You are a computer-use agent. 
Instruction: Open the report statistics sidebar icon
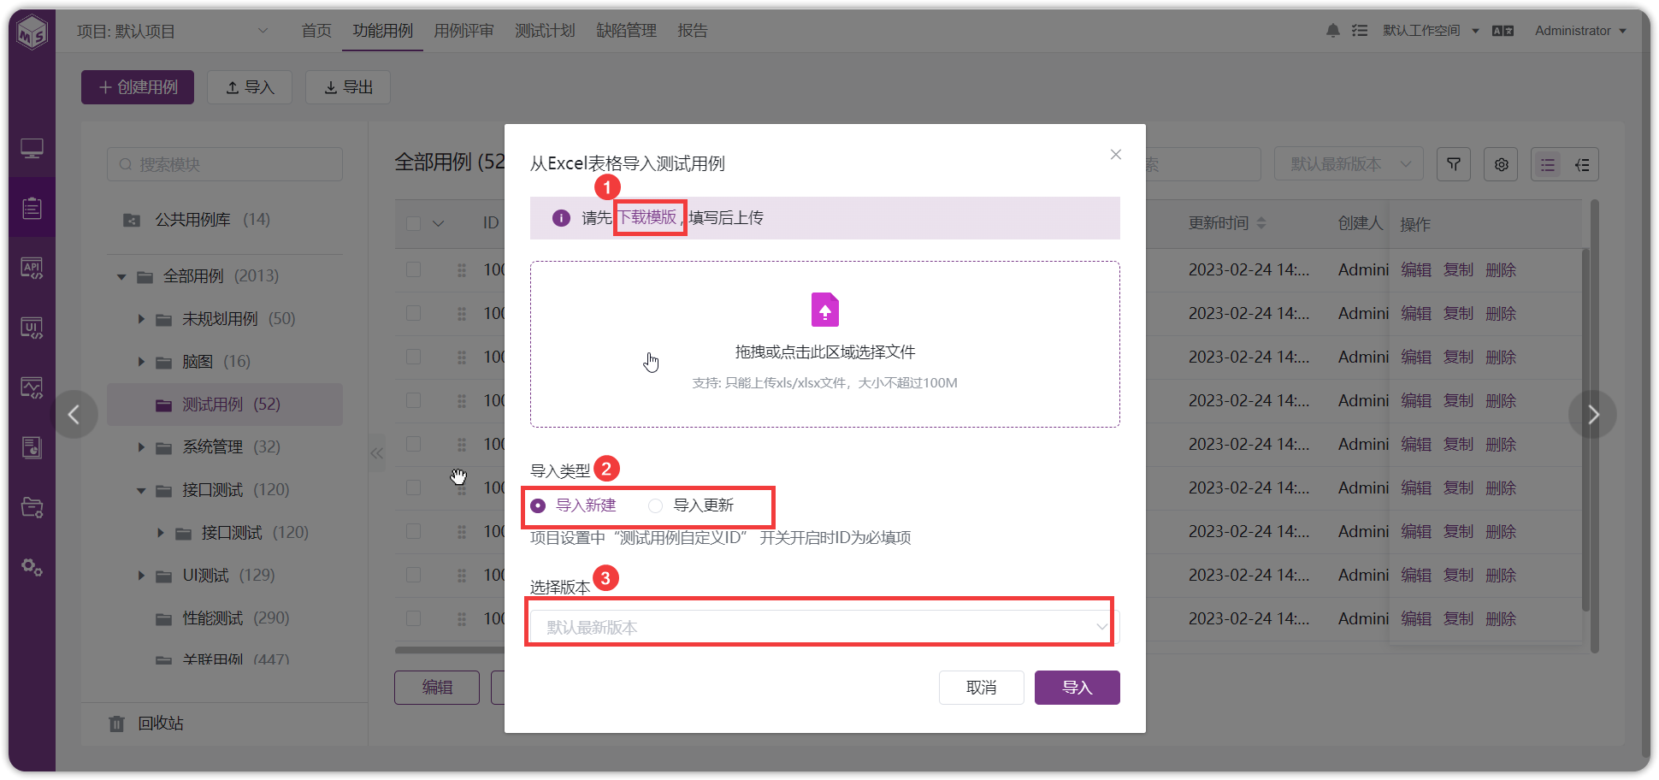(x=32, y=447)
